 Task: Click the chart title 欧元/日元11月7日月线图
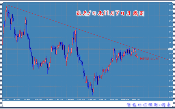(x=110, y=13)
